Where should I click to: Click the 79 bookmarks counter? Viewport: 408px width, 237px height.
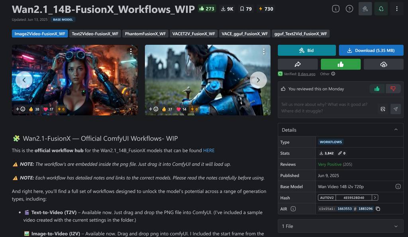[x=246, y=9]
